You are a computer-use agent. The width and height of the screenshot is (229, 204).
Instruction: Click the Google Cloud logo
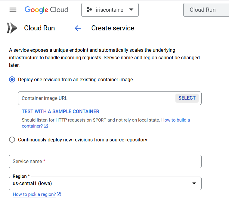click(46, 10)
